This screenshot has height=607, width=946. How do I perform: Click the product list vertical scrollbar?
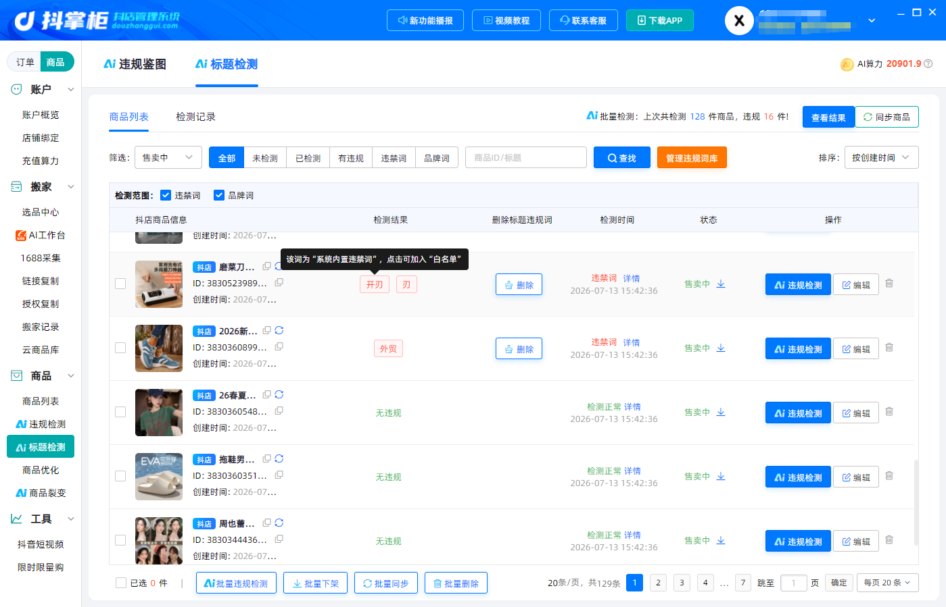(x=916, y=502)
